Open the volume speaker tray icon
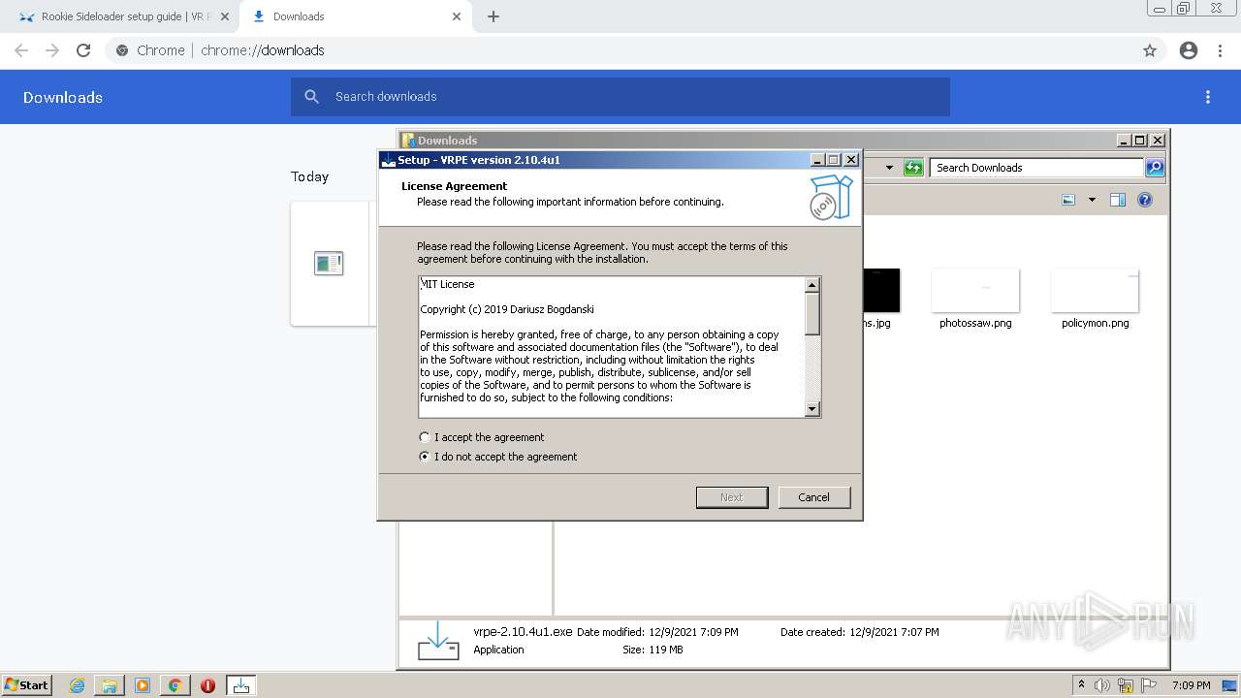Viewport: 1241px width, 698px height. click(1102, 685)
